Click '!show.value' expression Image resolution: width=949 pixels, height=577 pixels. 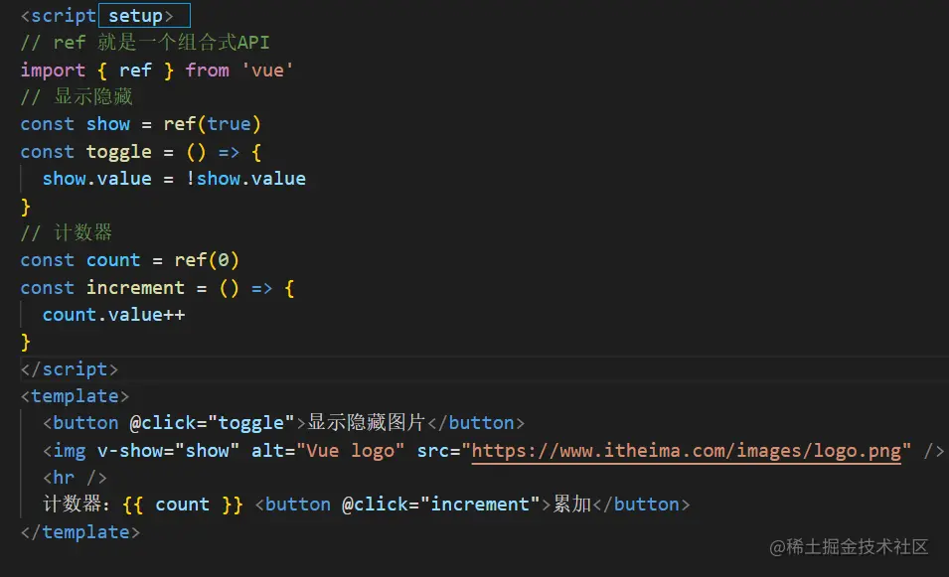[245, 179]
